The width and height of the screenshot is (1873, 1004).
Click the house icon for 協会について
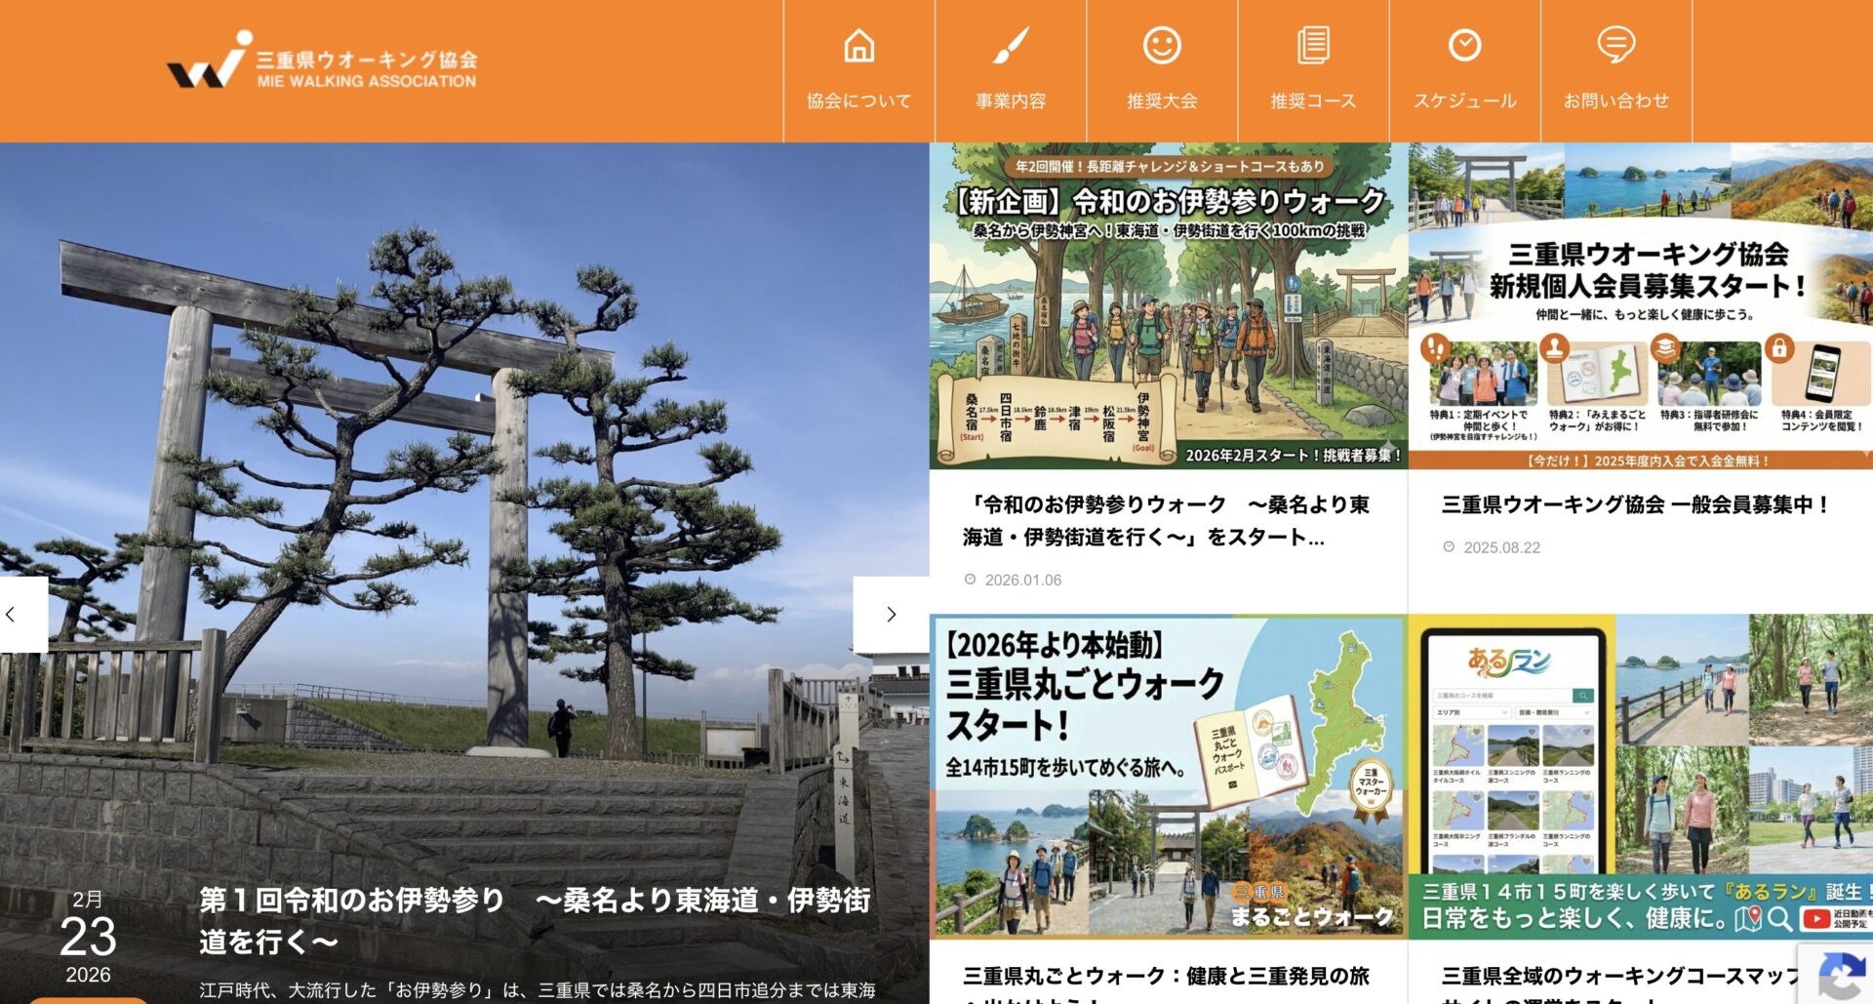[858, 46]
